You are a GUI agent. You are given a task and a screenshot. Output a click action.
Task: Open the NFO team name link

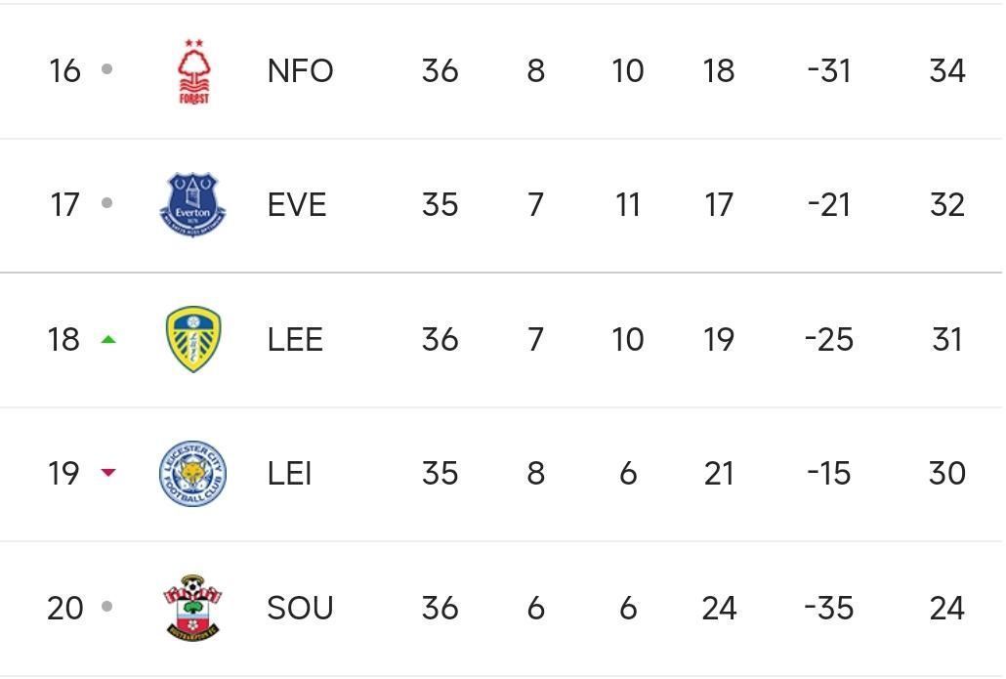point(300,70)
